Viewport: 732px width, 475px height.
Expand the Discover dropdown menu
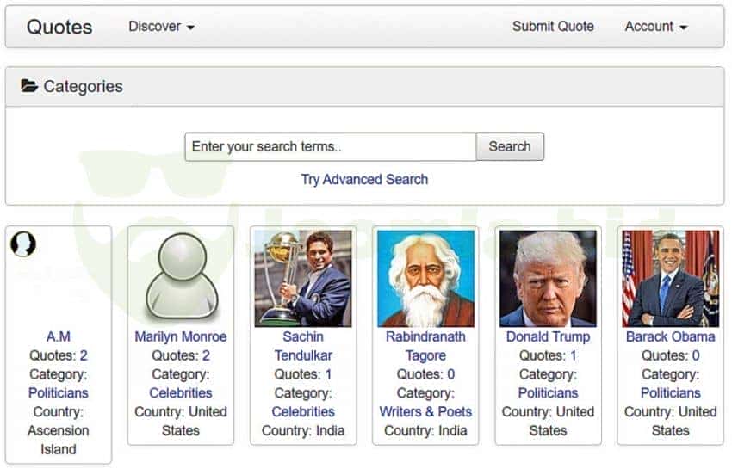point(161,27)
